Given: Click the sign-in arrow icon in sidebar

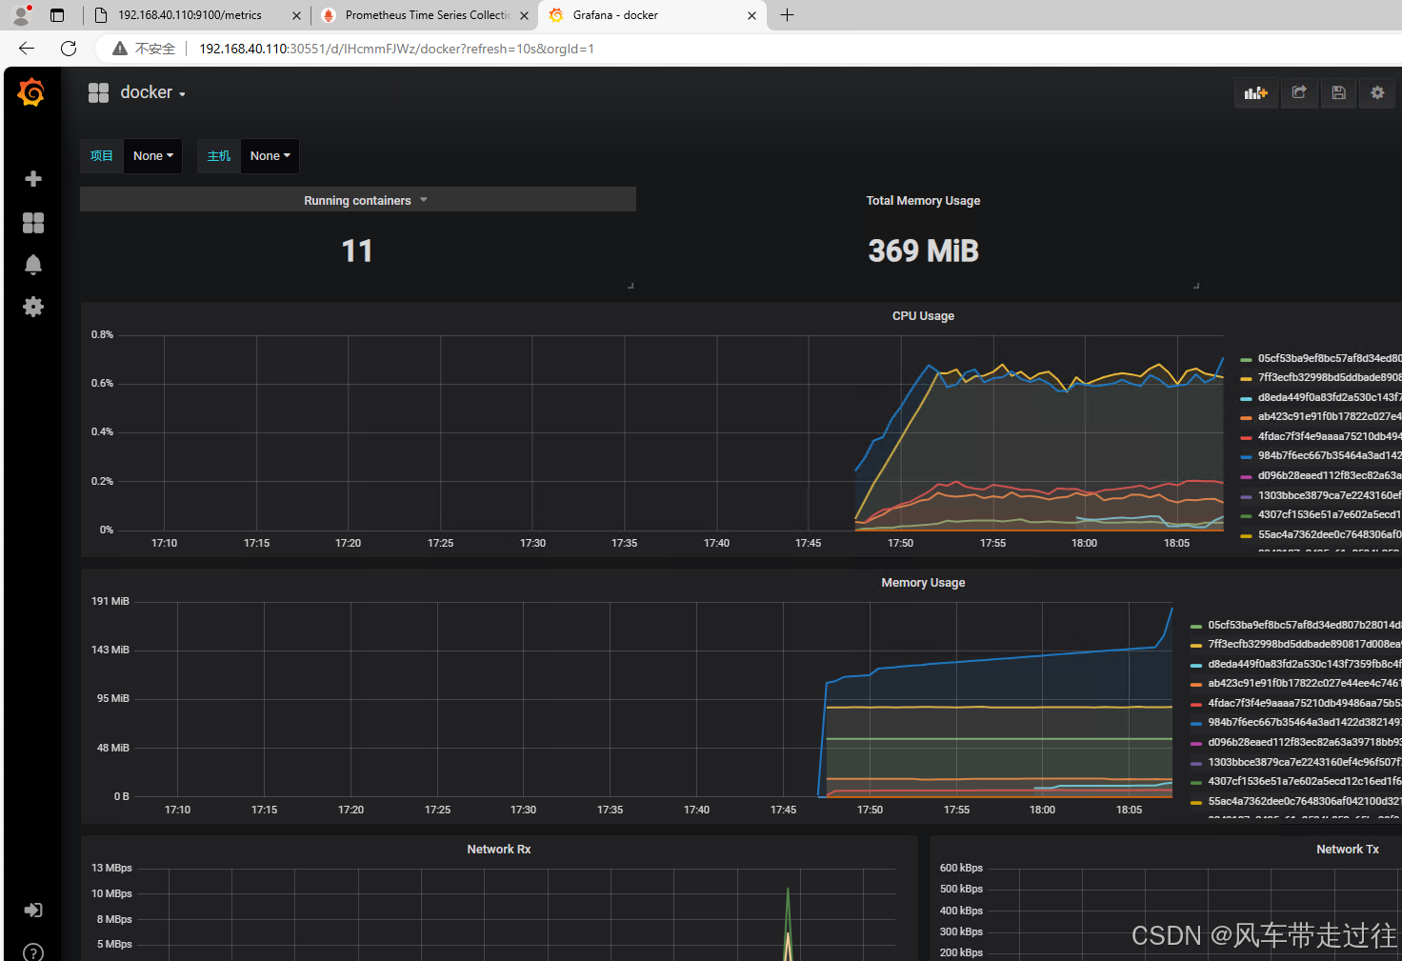Looking at the screenshot, I should 33,910.
